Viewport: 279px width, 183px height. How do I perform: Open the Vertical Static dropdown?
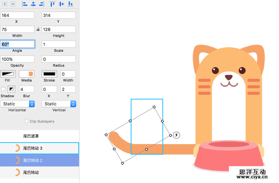pyautogui.click(x=59, y=104)
